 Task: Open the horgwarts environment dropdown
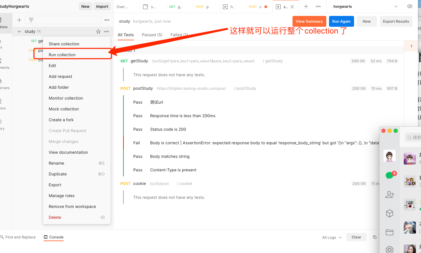point(365,6)
